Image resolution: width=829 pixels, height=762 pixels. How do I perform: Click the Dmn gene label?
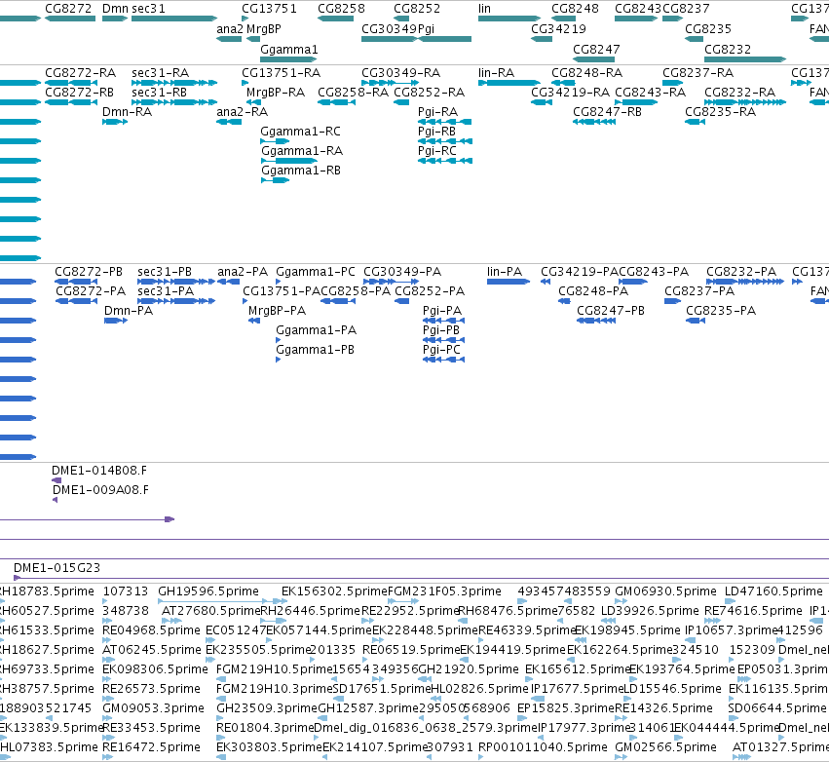(115, 9)
